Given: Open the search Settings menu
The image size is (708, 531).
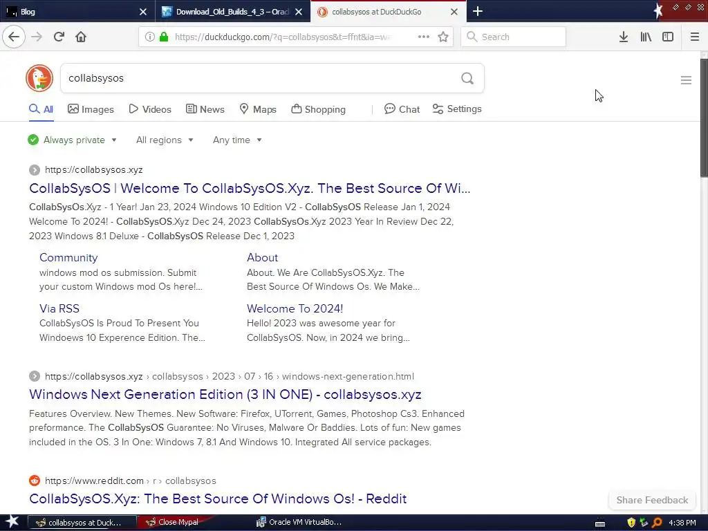Looking at the screenshot, I should [x=457, y=109].
